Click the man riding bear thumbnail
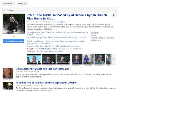 click(x=14, y=24)
